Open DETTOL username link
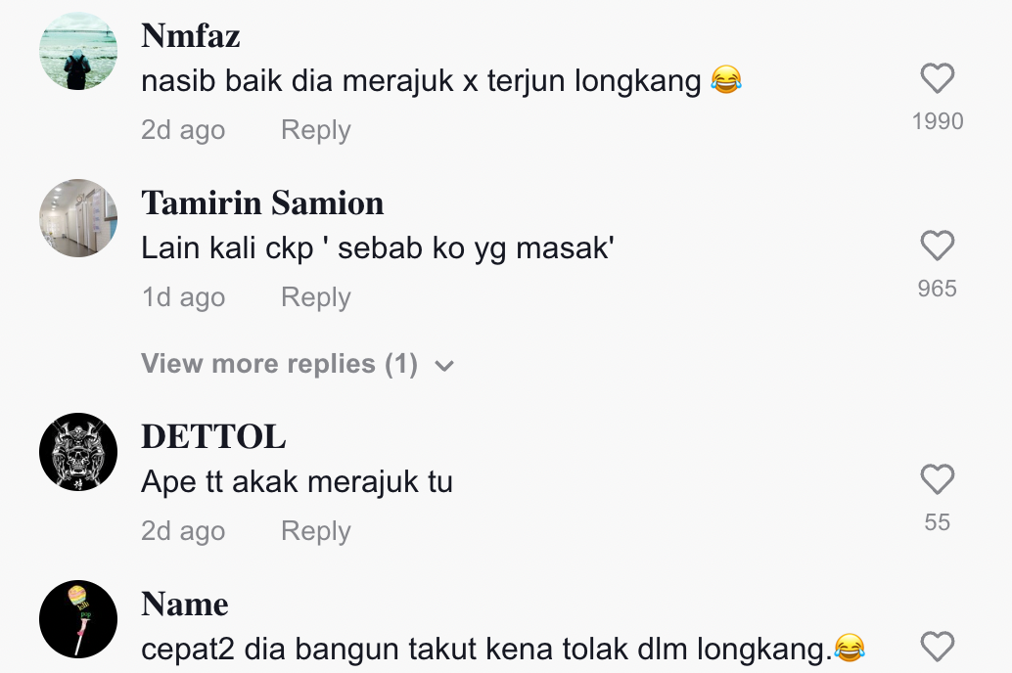 tap(213, 437)
